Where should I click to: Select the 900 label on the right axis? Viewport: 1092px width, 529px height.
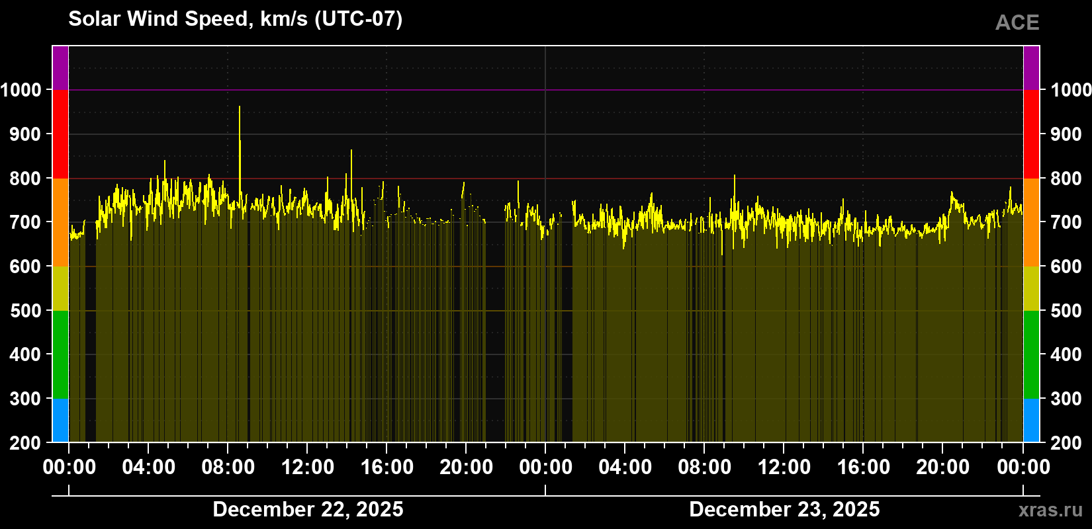pos(1067,134)
